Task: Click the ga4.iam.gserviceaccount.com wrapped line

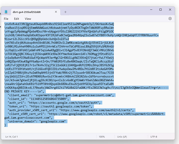Action: coord(28,118)
